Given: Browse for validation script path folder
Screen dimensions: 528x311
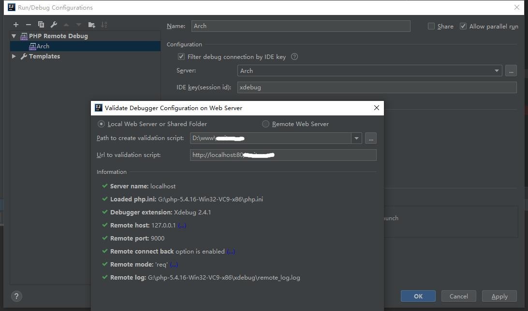Looking at the screenshot, I should point(371,138).
